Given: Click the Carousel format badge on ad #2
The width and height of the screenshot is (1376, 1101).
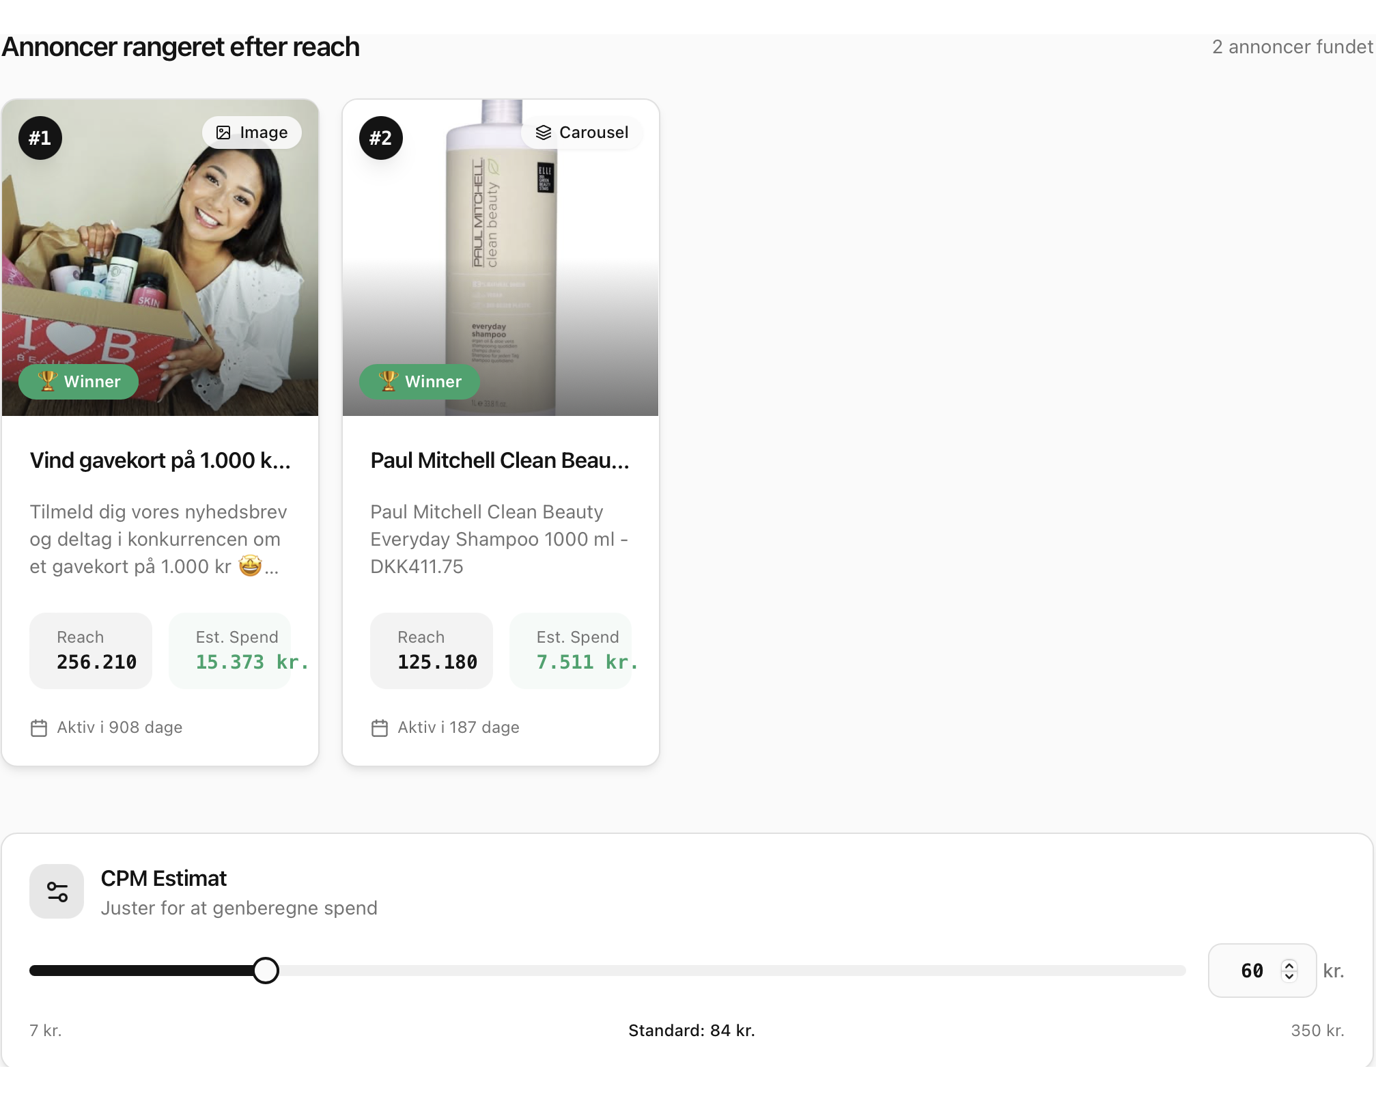Looking at the screenshot, I should 582,133.
